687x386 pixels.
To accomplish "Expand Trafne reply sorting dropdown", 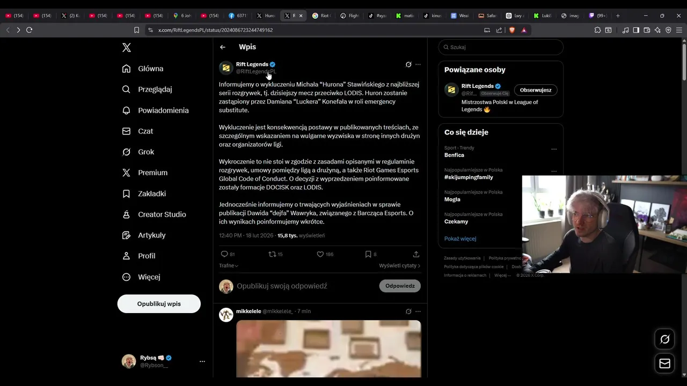I will click(229, 266).
